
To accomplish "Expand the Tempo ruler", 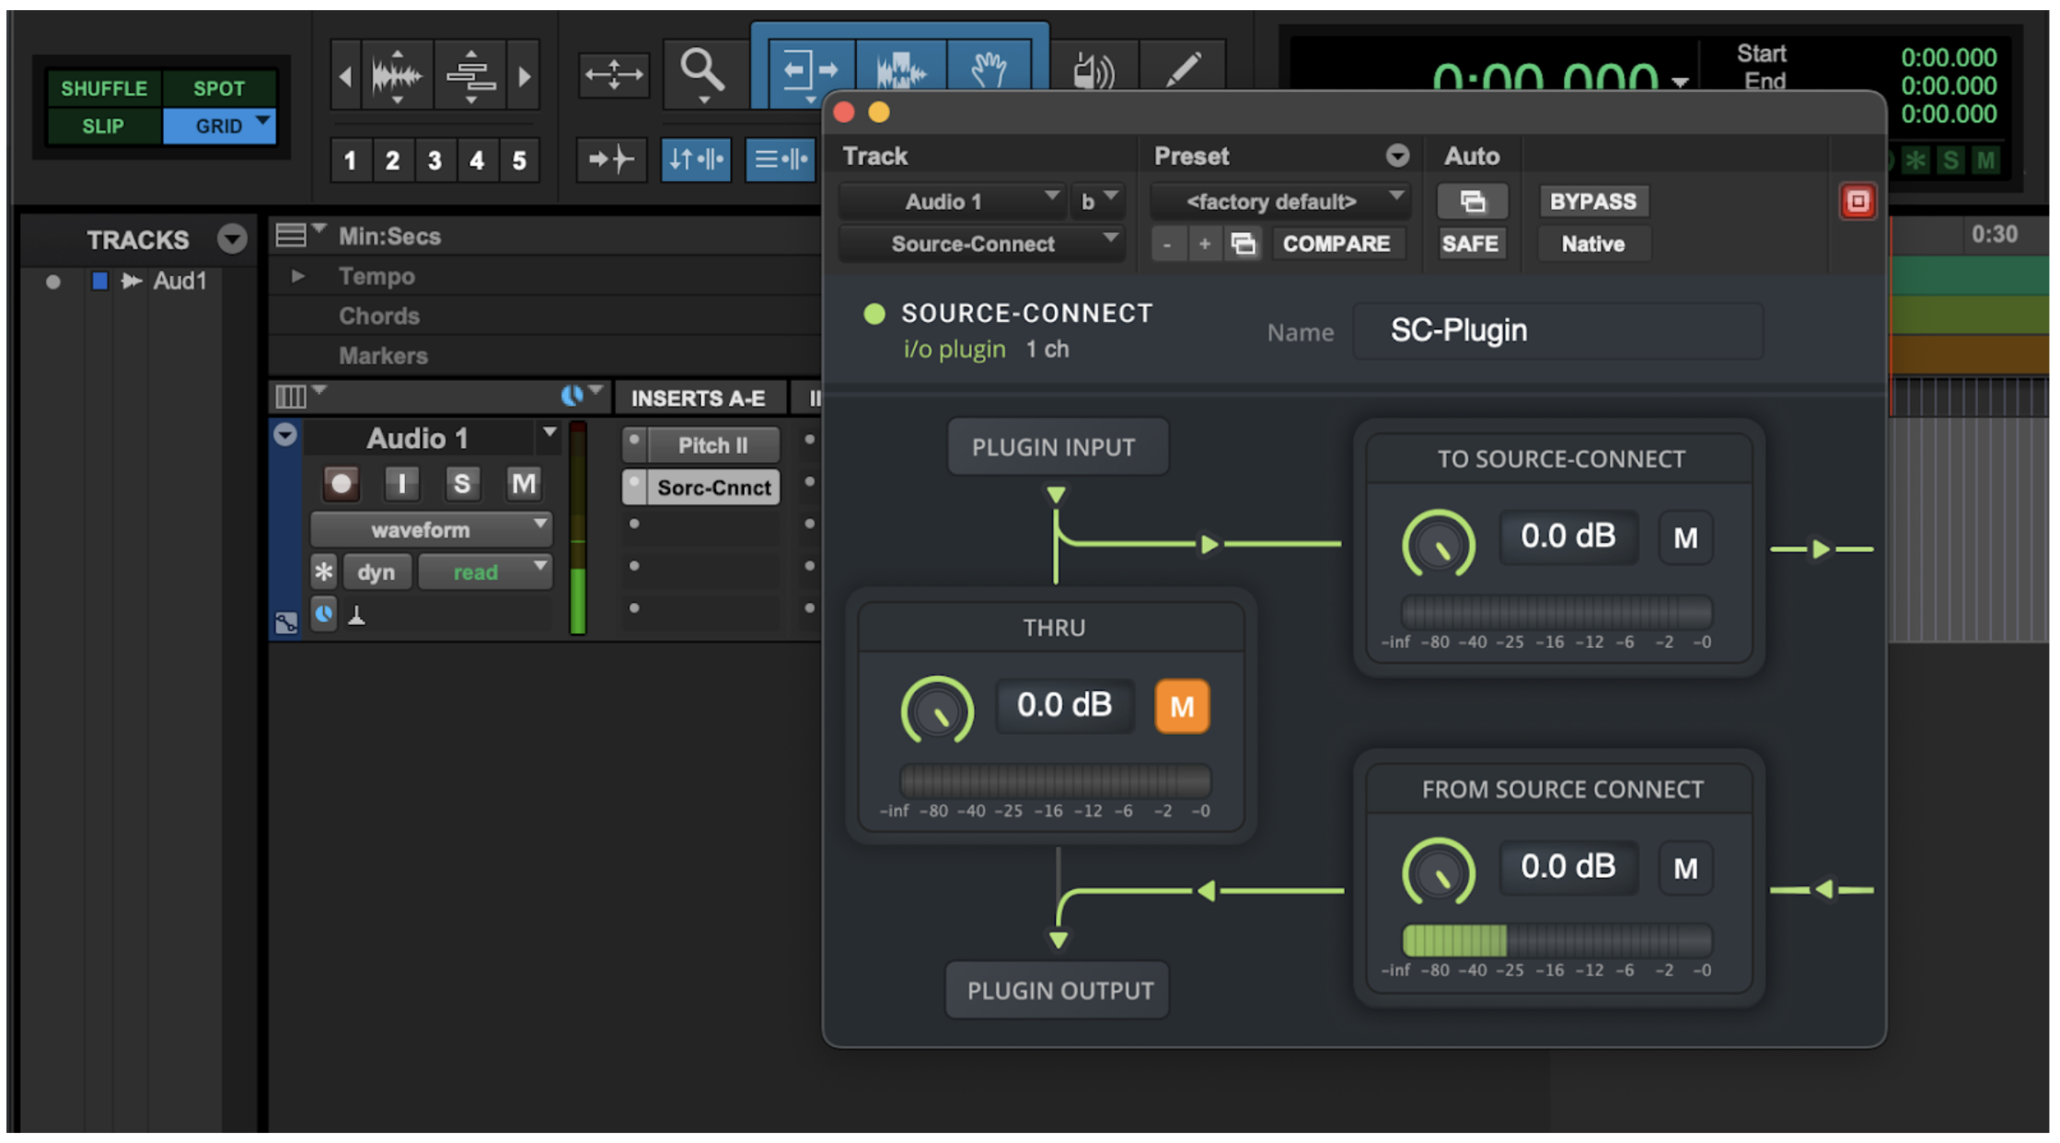I will (x=297, y=276).
